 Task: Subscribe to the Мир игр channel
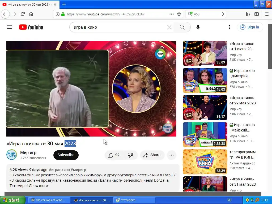pos(66,155)
